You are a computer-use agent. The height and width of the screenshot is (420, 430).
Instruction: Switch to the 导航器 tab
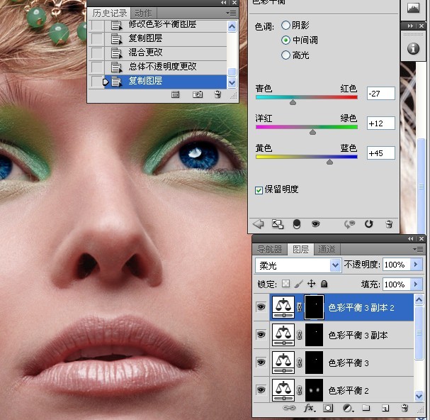270,249
